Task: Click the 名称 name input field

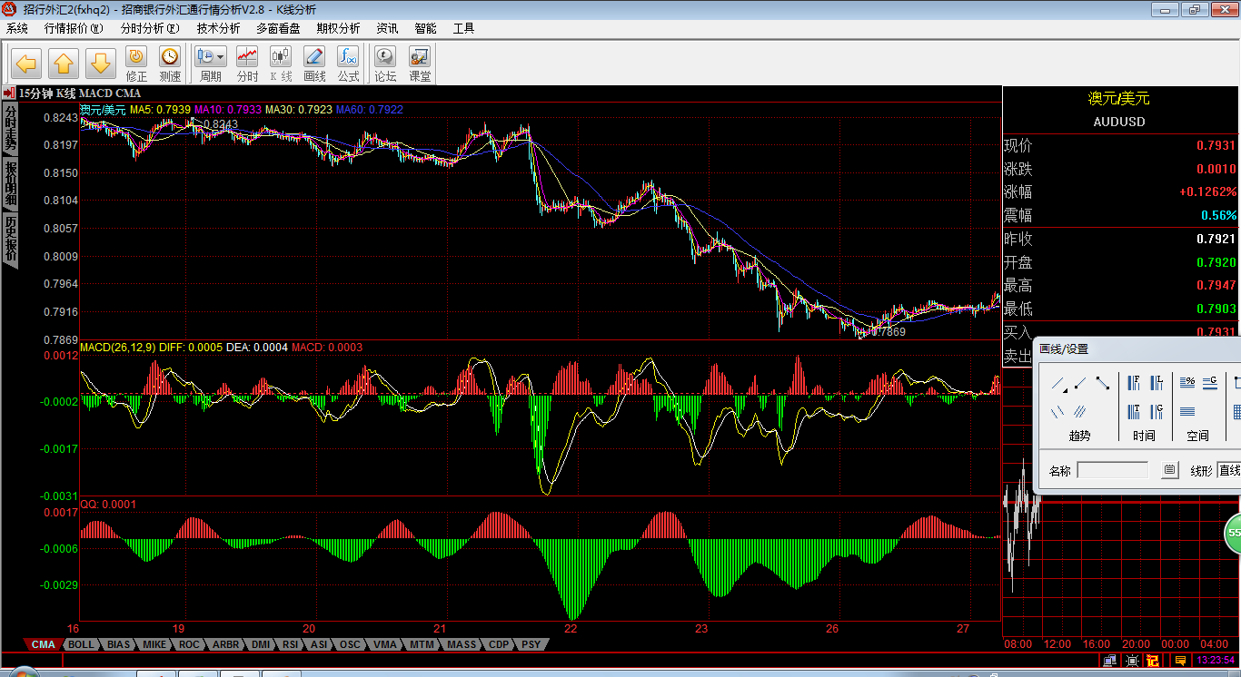Action: click(x=1112, y=470)
